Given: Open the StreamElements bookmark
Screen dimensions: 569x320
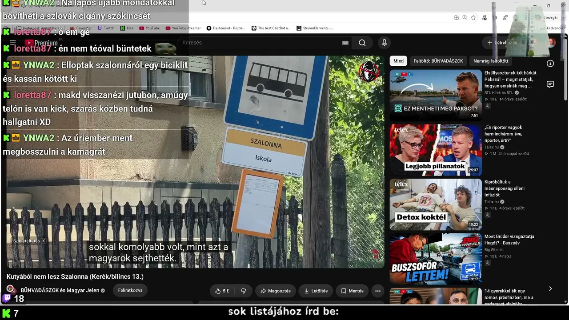Looking at the screenshot, I should tap(315, 28).
